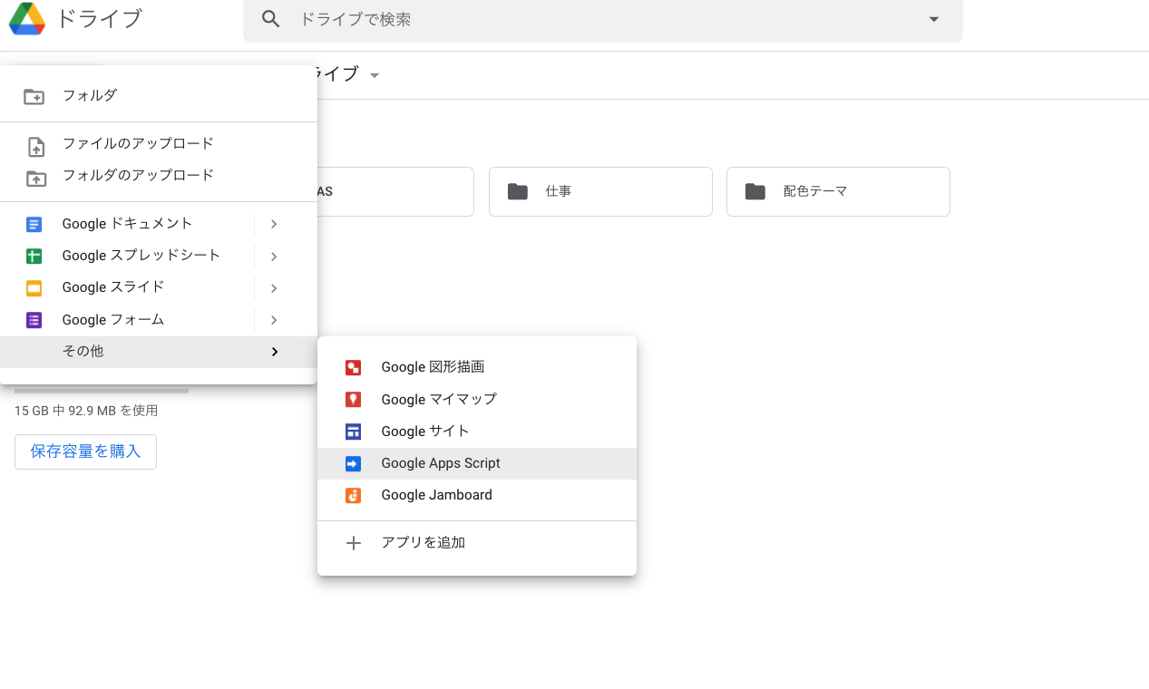The height and width of the screenshot is (689, 1149).
Task: Select Google ドキュメント from the menu
Action: tap(159, 224)
